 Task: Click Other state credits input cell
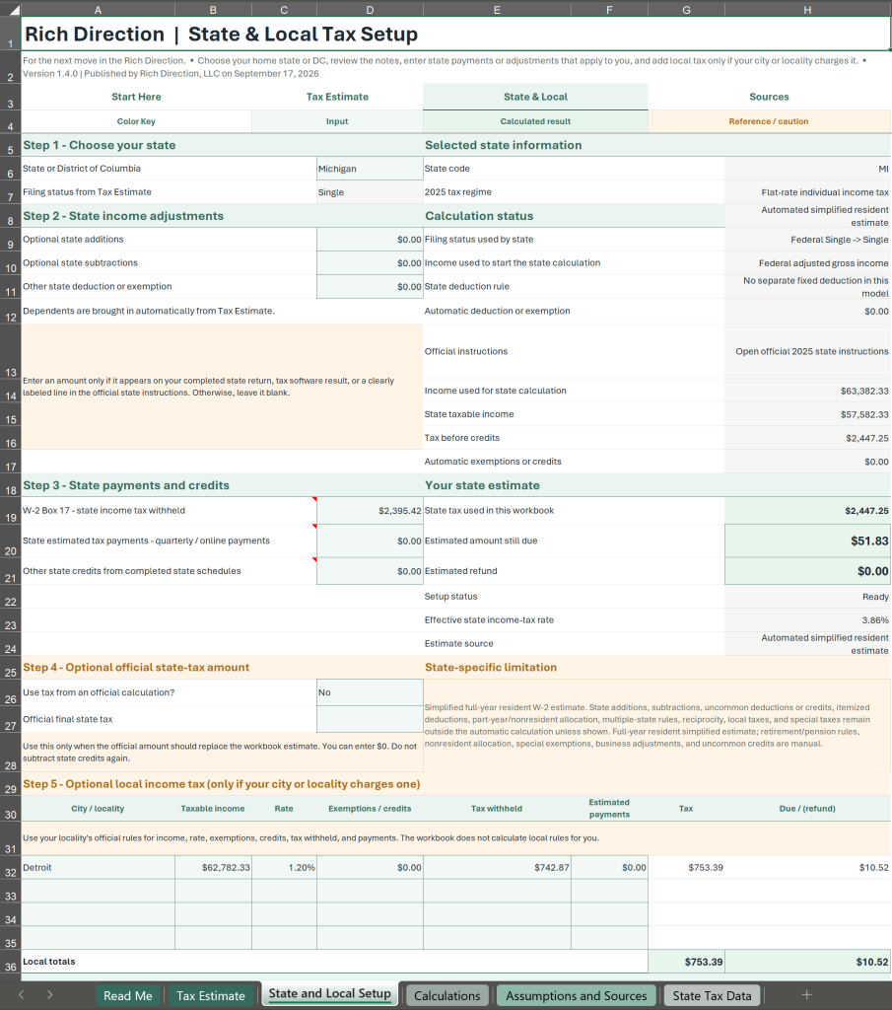[x=370, y=571]
